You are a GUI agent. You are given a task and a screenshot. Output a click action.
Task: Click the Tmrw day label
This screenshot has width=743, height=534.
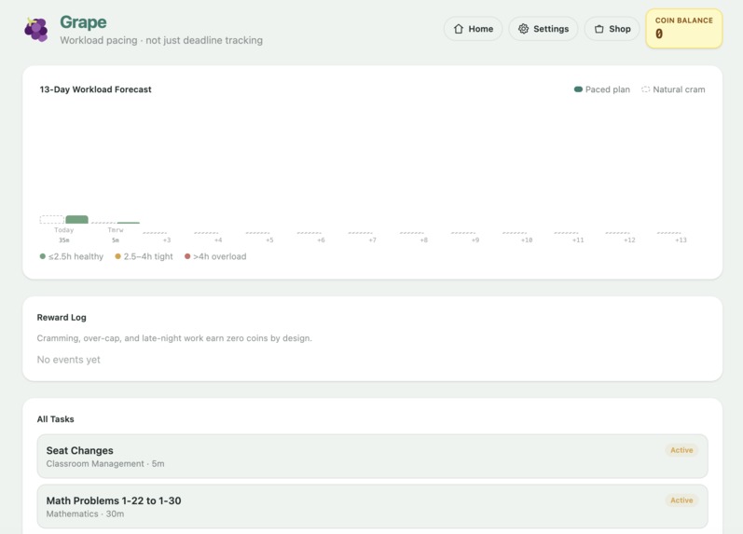(x=116, y=230)
